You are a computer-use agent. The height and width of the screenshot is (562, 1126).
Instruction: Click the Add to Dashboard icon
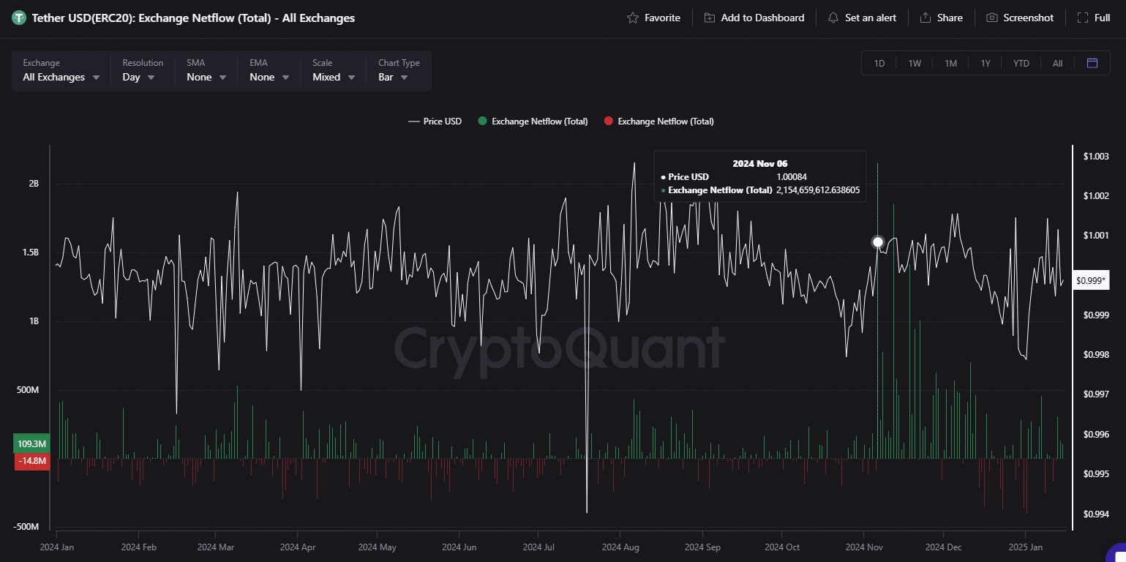(x=710, y=18)
